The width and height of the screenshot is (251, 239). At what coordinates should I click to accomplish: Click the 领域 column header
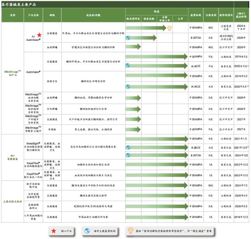click(52, 15)
